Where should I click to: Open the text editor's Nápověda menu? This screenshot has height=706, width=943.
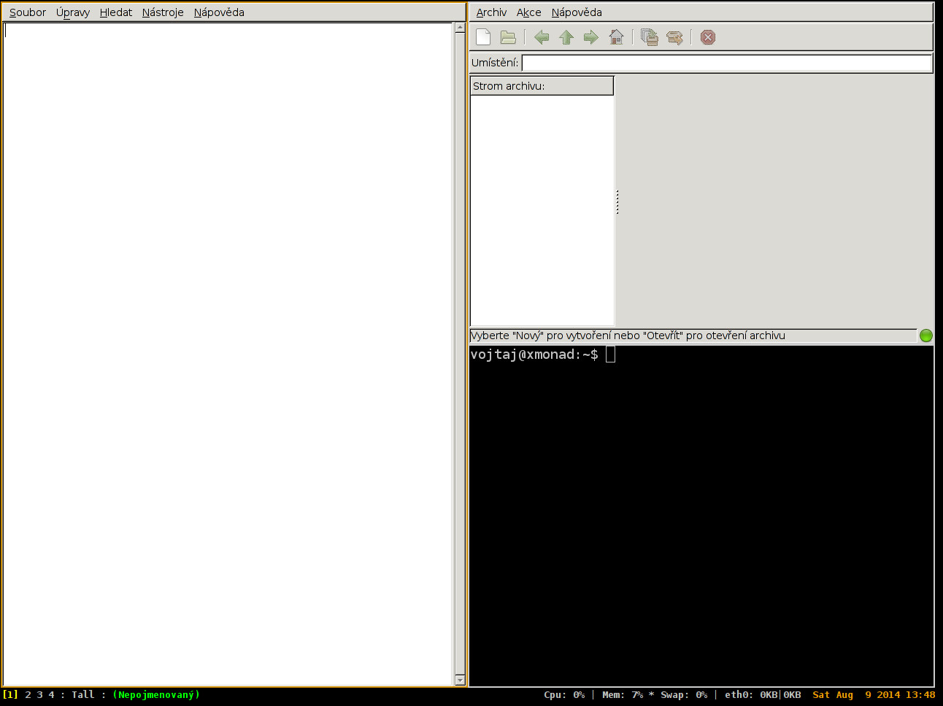click(219, 12)
